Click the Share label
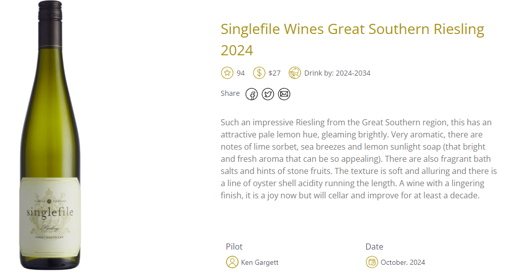515x279 pixels. pyautogui.click(x=230, y=93)
